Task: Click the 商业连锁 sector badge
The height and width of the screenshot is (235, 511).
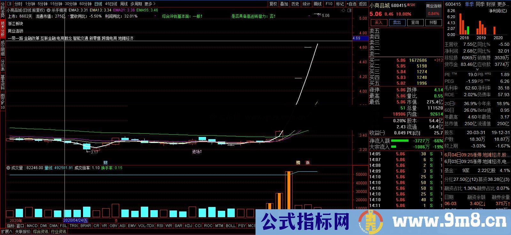Action: point(434,6)
